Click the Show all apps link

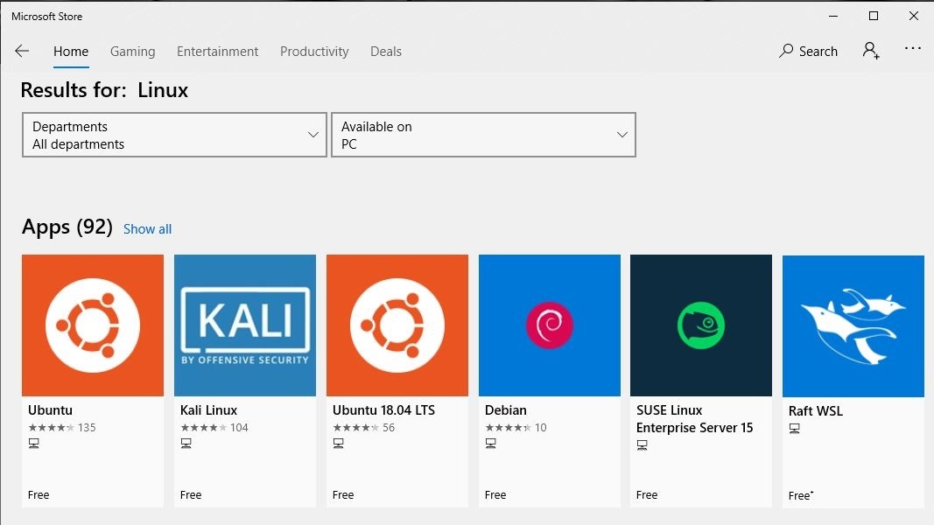pyautogui.click(x=147, y=229)
